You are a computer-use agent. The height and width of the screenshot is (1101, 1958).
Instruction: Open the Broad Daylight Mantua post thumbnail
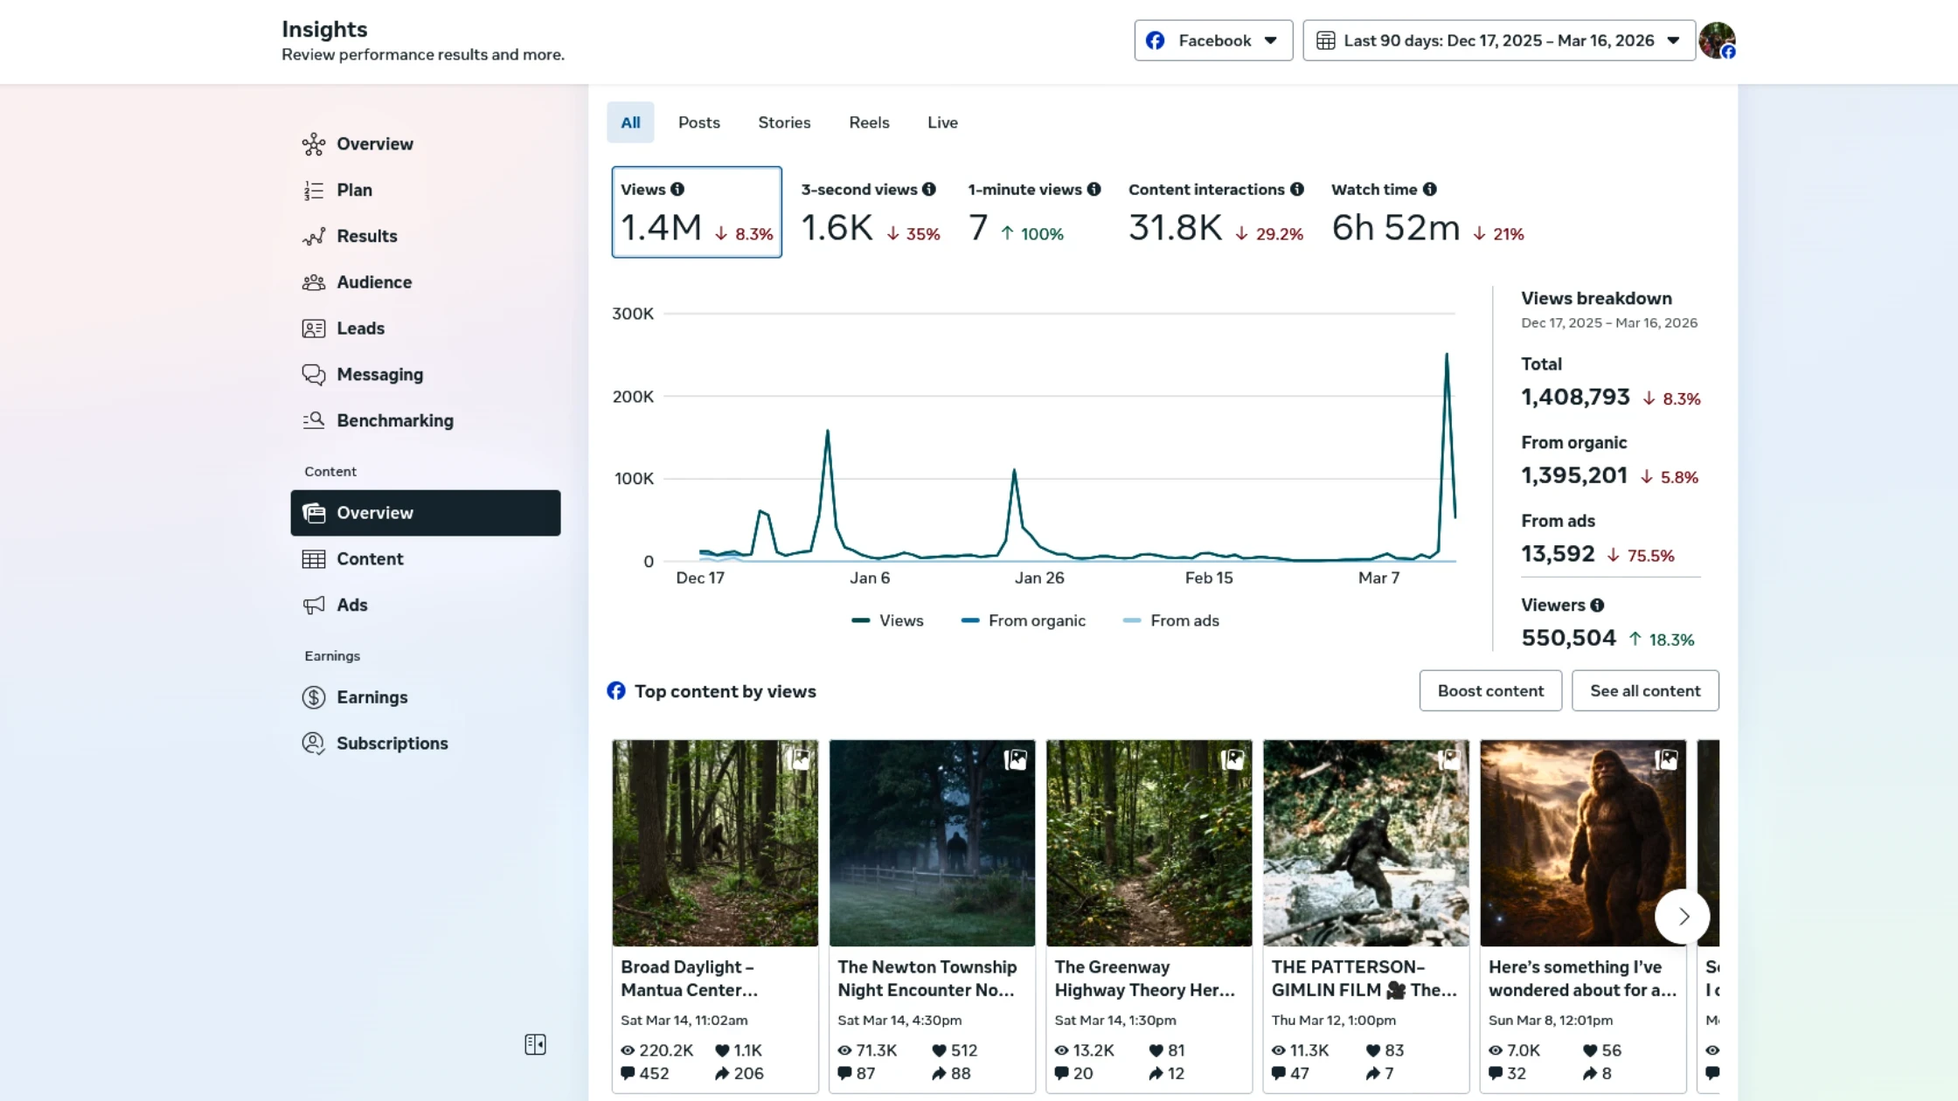(715, 843)
